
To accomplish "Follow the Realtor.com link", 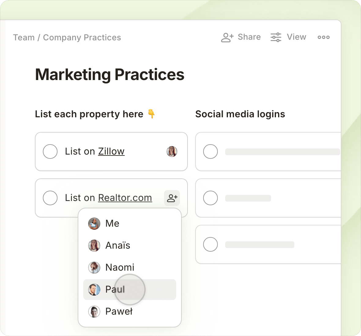I will click(125, 198).
